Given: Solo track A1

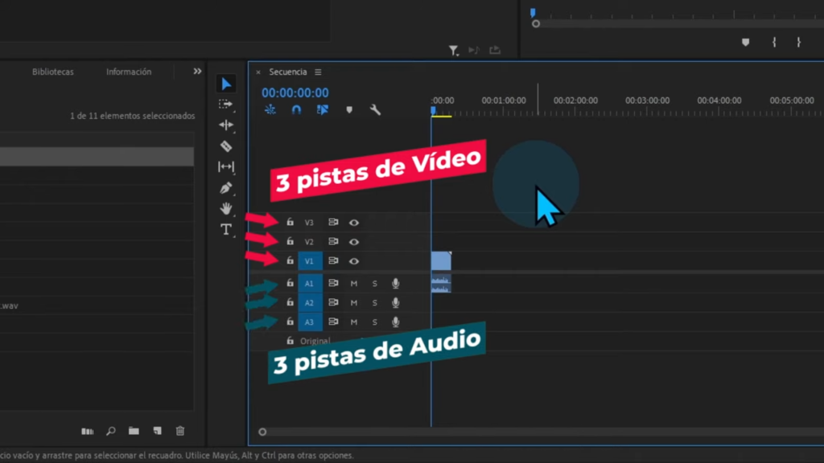Looking at the screenshot, I should pyautogui.click(x=375, y=284).
